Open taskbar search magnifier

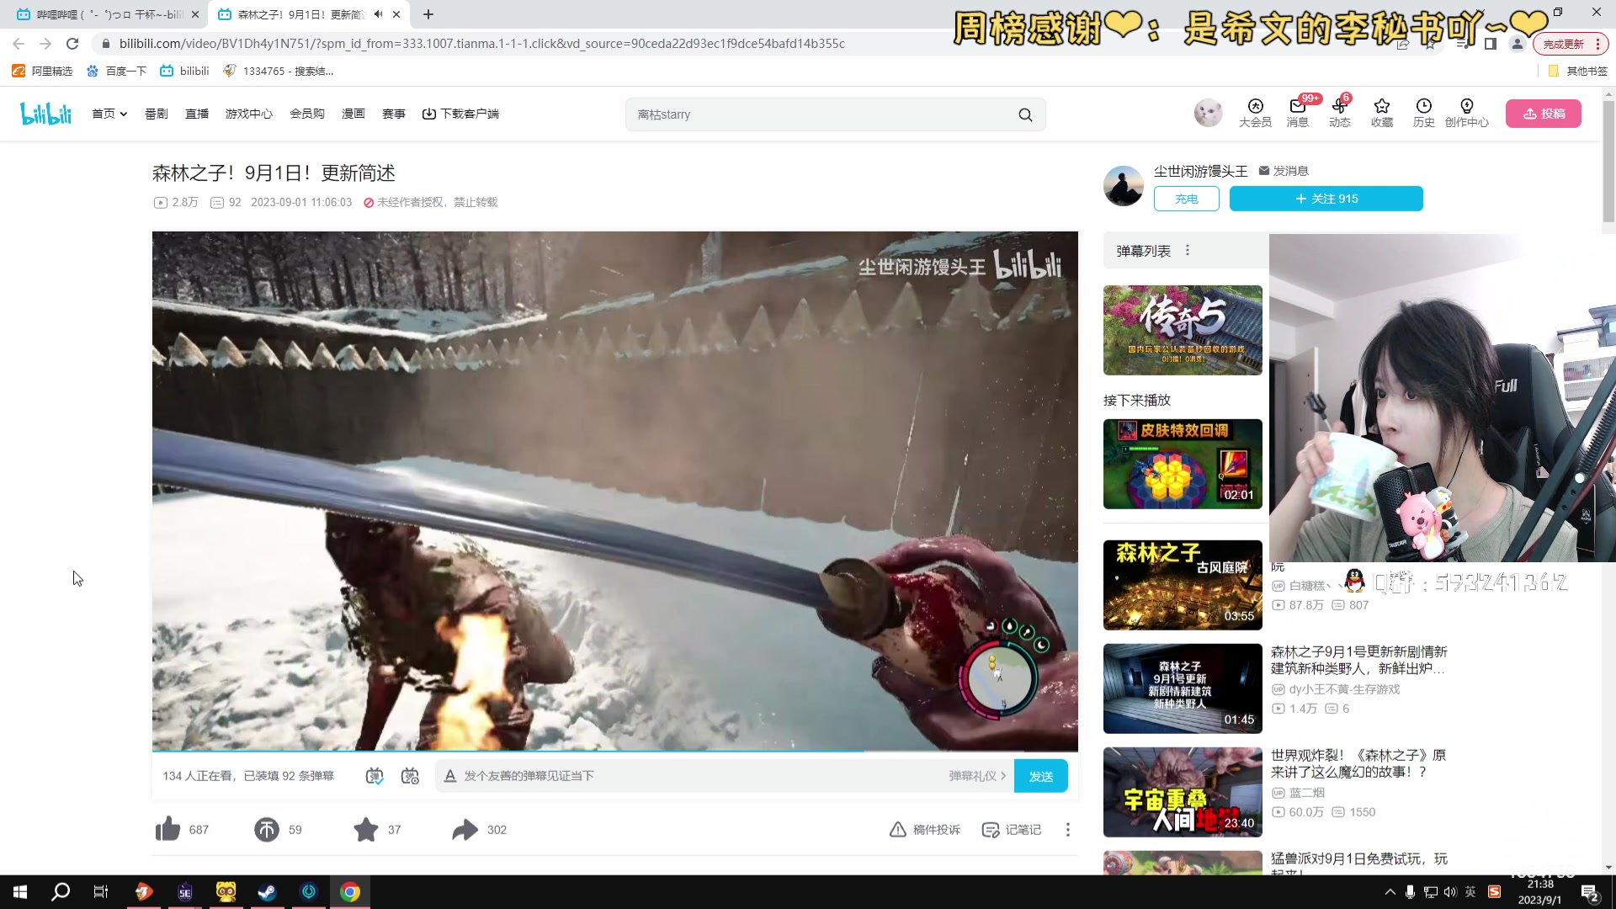coord(61,892)
